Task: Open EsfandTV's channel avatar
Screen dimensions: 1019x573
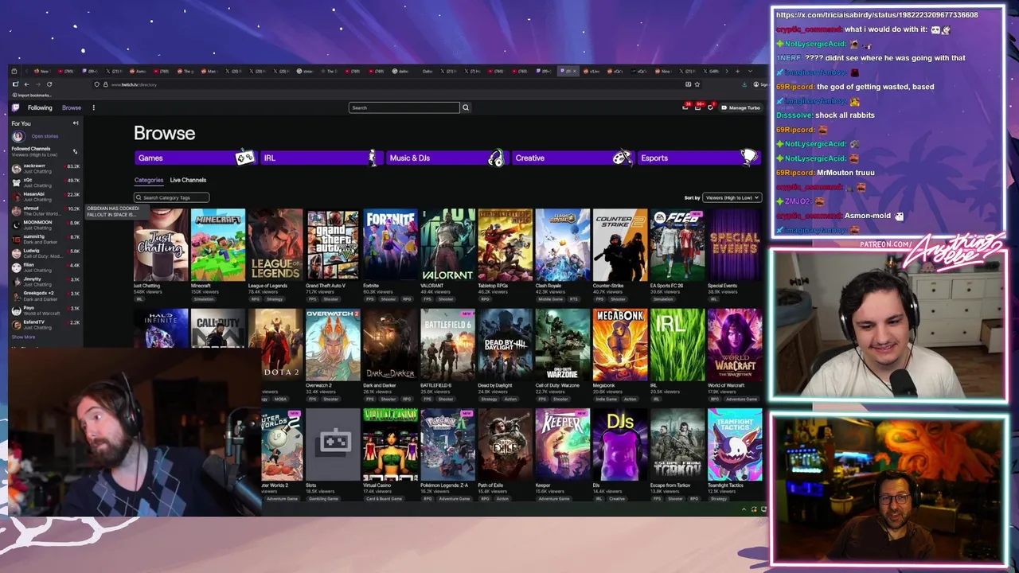Action: pyautogui.click(x=17, y=325)
